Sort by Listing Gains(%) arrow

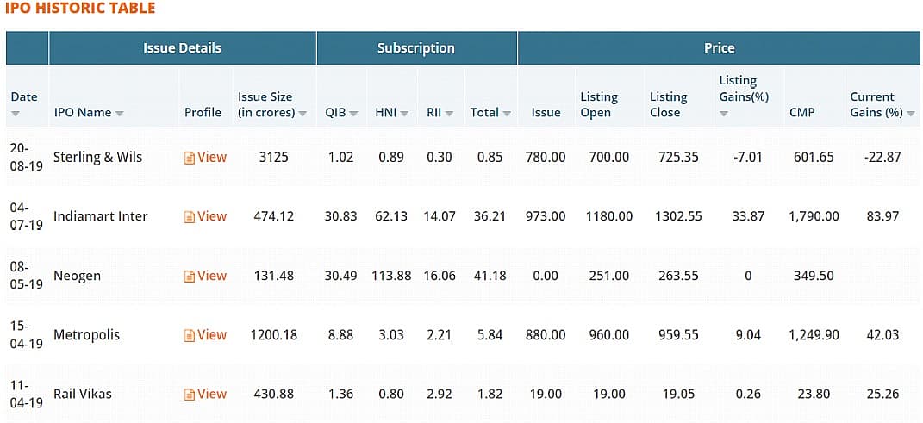point(724,113)
